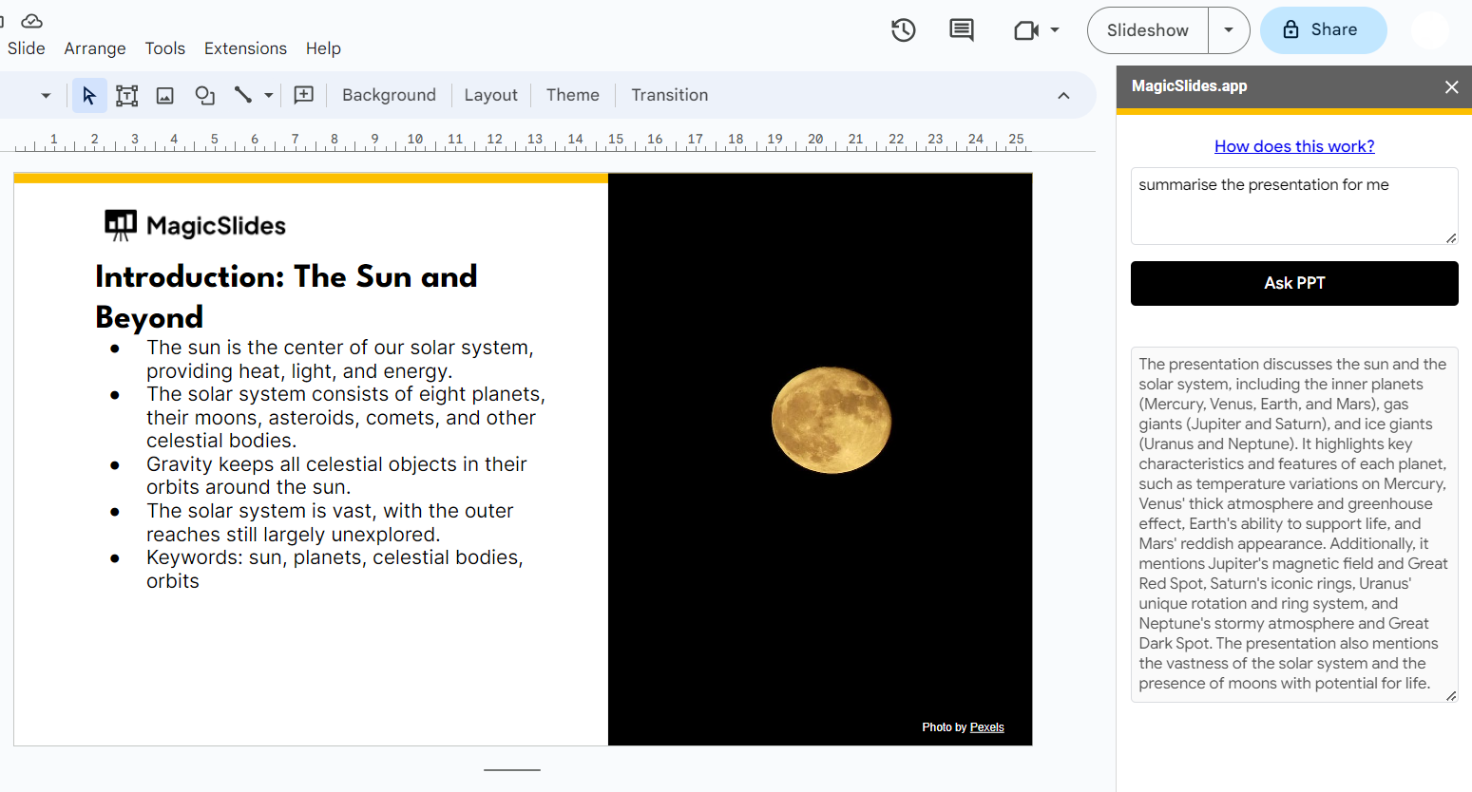Click the Share button
Screen dimensions: 1472x792
pyautogui.click(x=1323, y=30)
